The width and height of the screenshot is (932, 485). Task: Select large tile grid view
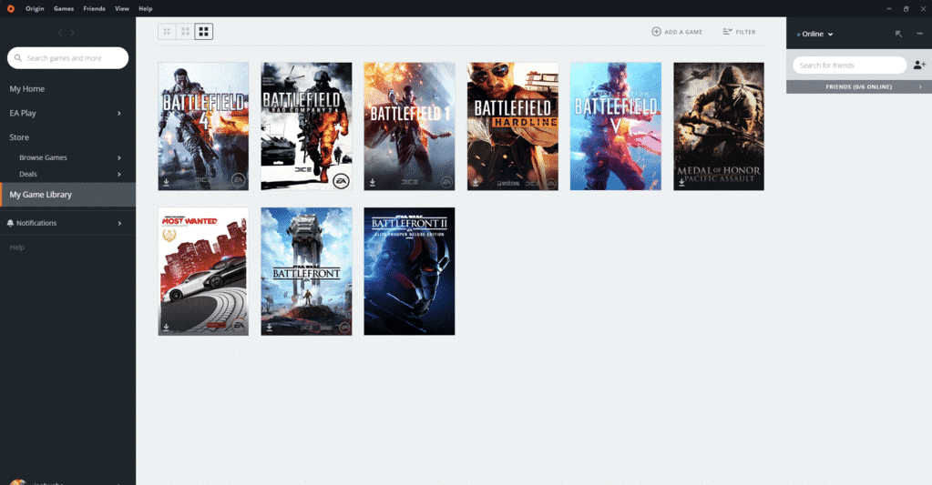203,32
